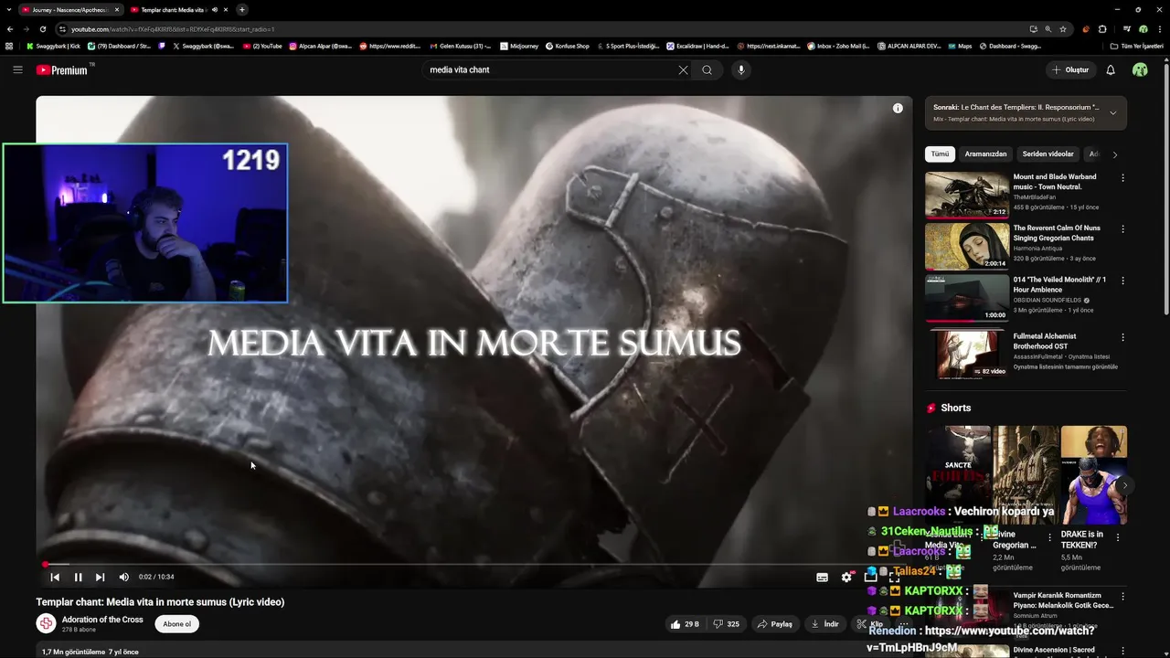The width and height of the screenshot is (1170, 658).
Task: Start voice search with microphone icon
Action: (x=741, y=69)
